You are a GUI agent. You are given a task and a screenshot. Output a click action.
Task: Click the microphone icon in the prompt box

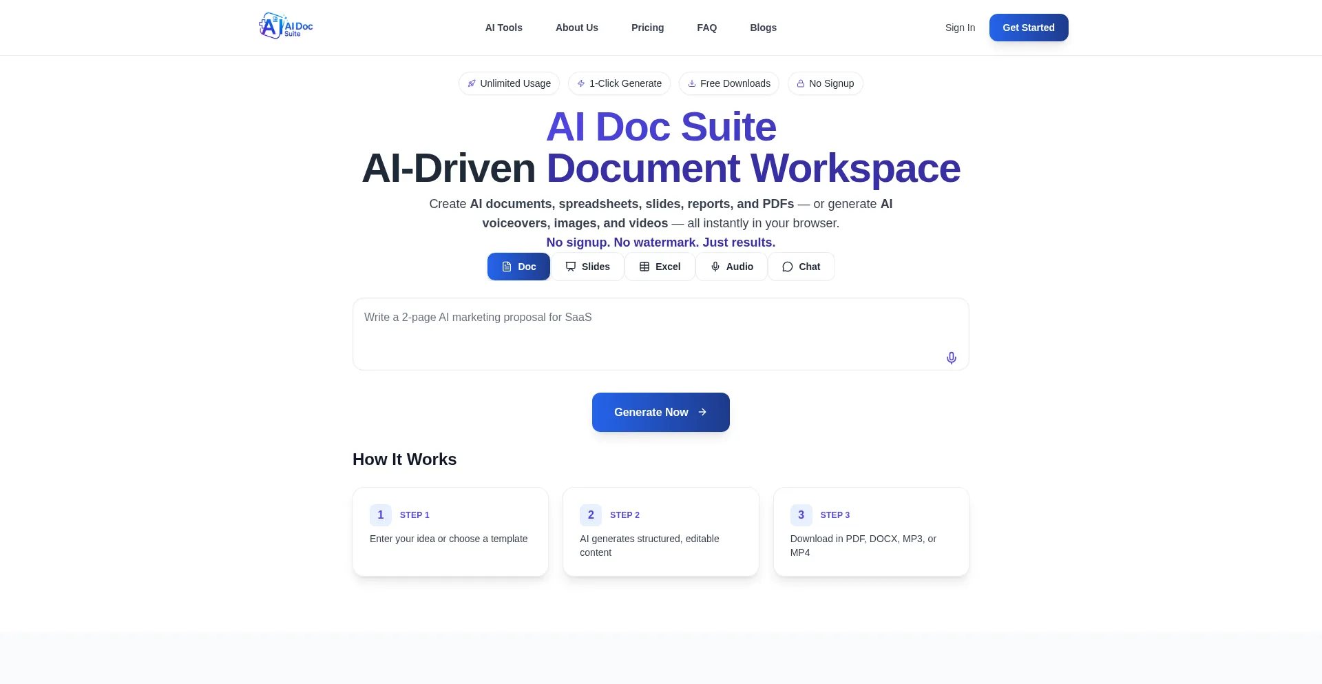point(951,358)
